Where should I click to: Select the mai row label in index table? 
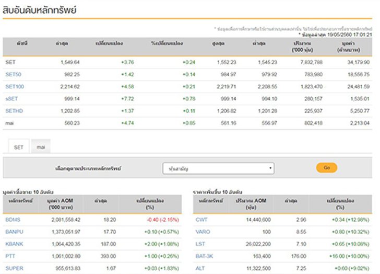coord(9,123)
